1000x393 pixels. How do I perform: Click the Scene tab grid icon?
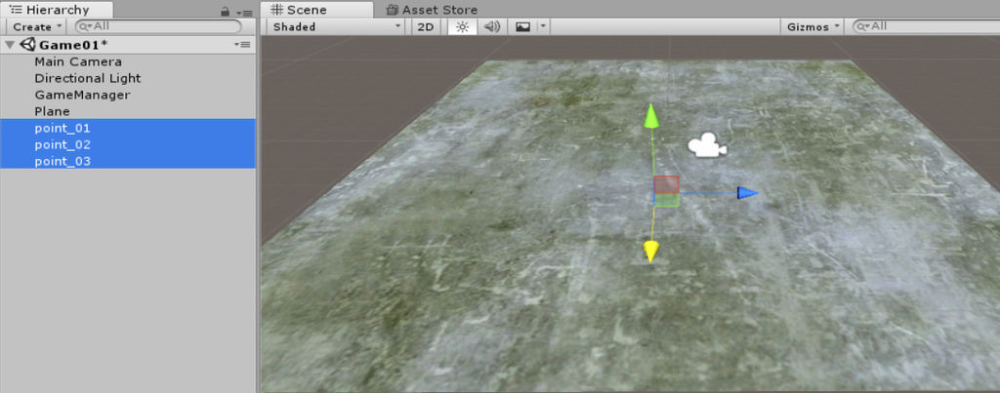point(276,10)
